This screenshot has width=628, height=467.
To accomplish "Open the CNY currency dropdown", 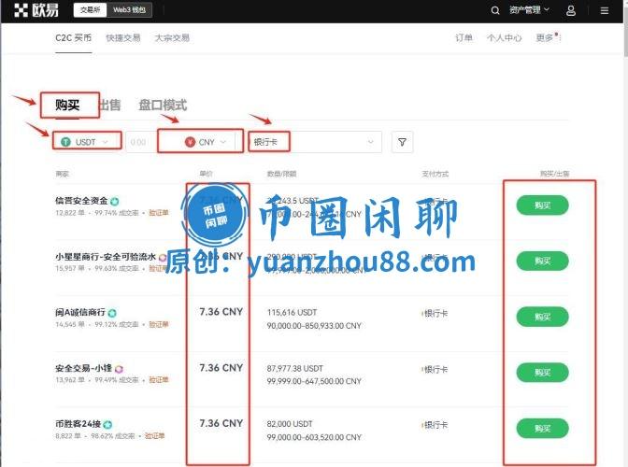I will [x=206, y=142].
